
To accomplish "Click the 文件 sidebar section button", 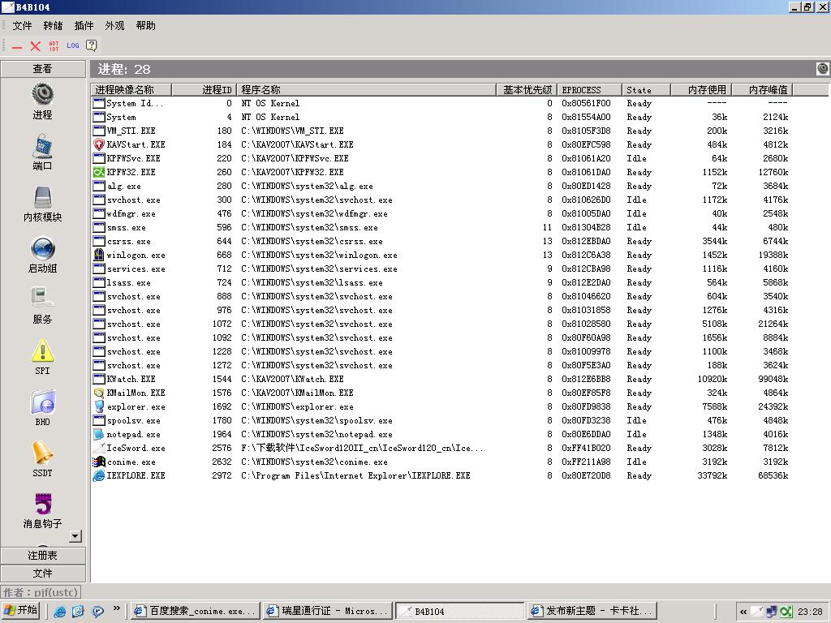I will pyautogui.click(x=43, y=574).
